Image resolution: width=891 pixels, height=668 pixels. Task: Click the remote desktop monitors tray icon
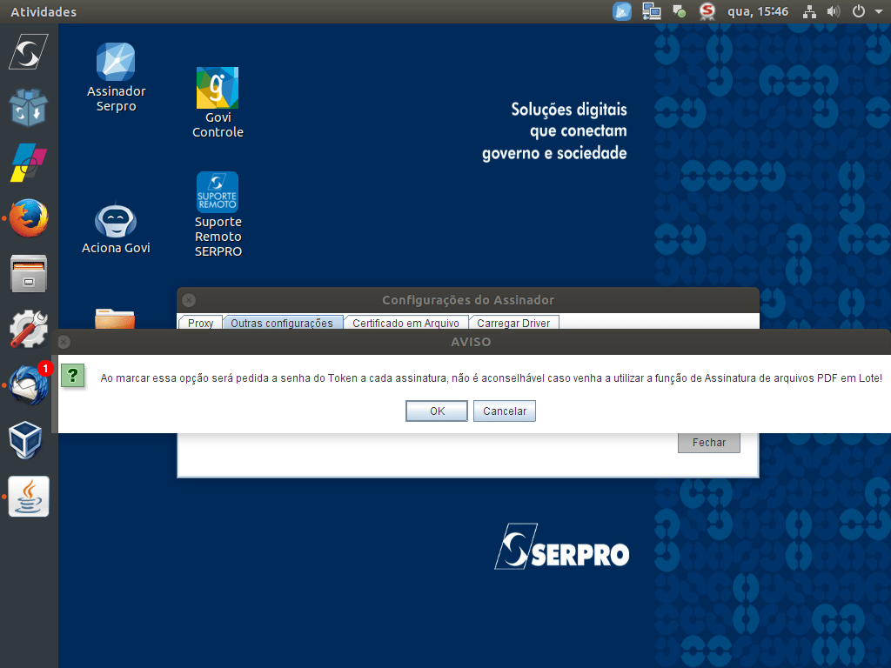tap(651, 11)
